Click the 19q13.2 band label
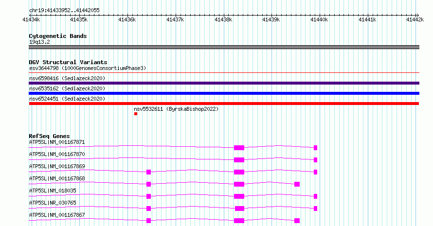Screen dimensions: 433x226 click(x=39, y=42)
